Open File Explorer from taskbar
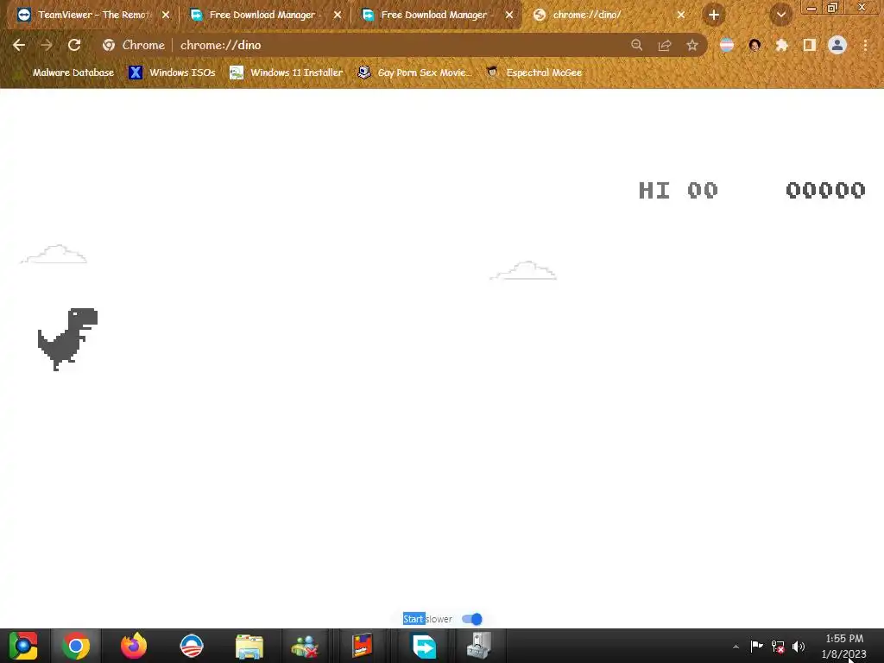 tap(249, 646)
